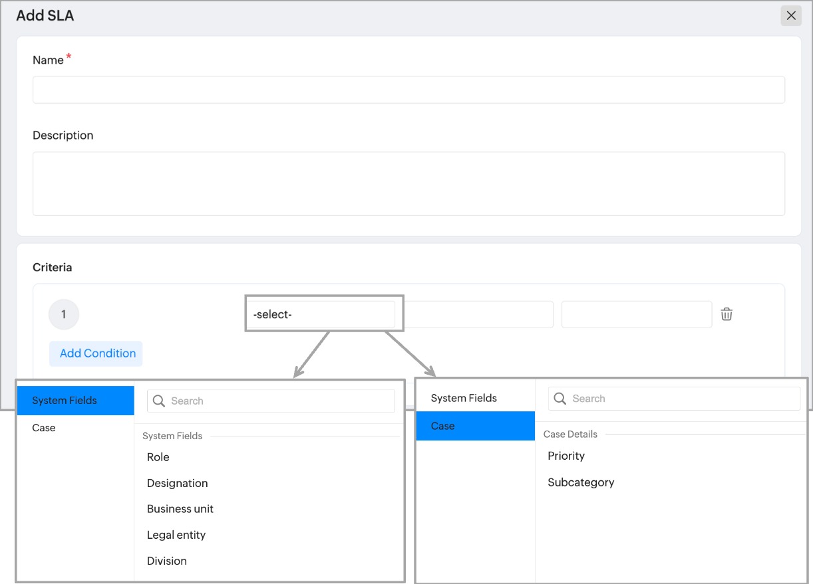This screenshot has height=584, width=813.
Task: Focus the Description text area
Action: [408, 183]
